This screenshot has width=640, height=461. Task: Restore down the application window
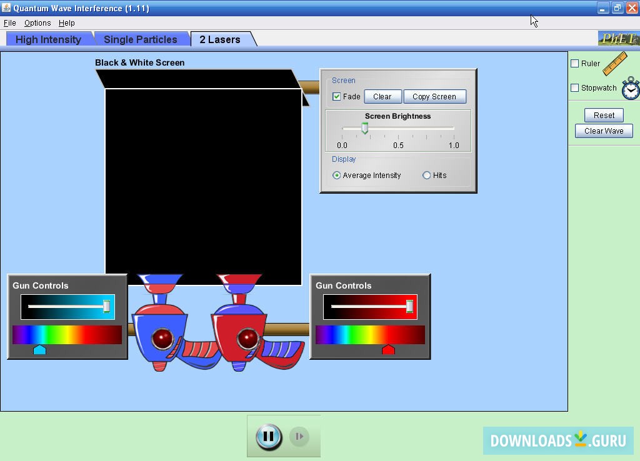point(617,7)
